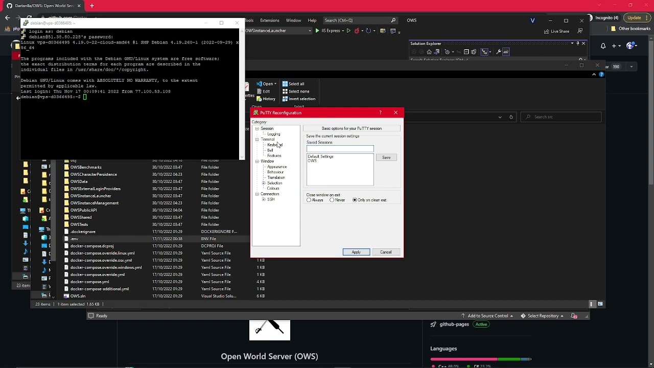This screenshot has width=654, height=368.
Task: Open the Colours category in PuTTY
Action: [273, 189]
